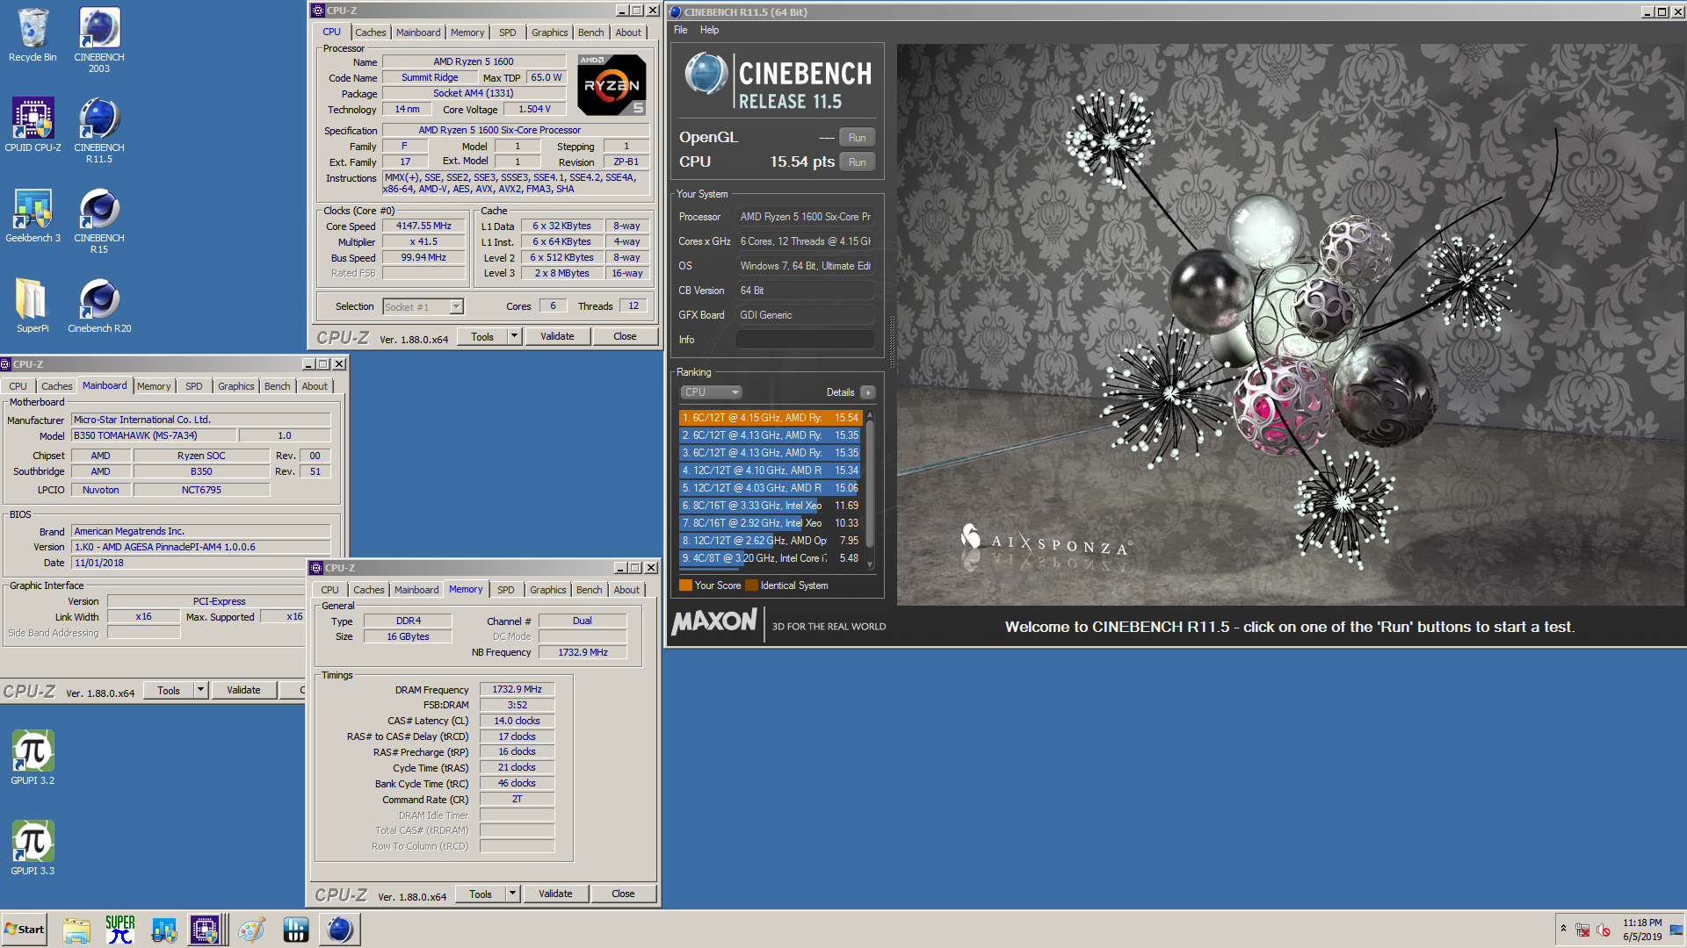Expand the Tools arrow in Memory CPU-Z window
The image size is (1687, 948).
pos(513,894)
